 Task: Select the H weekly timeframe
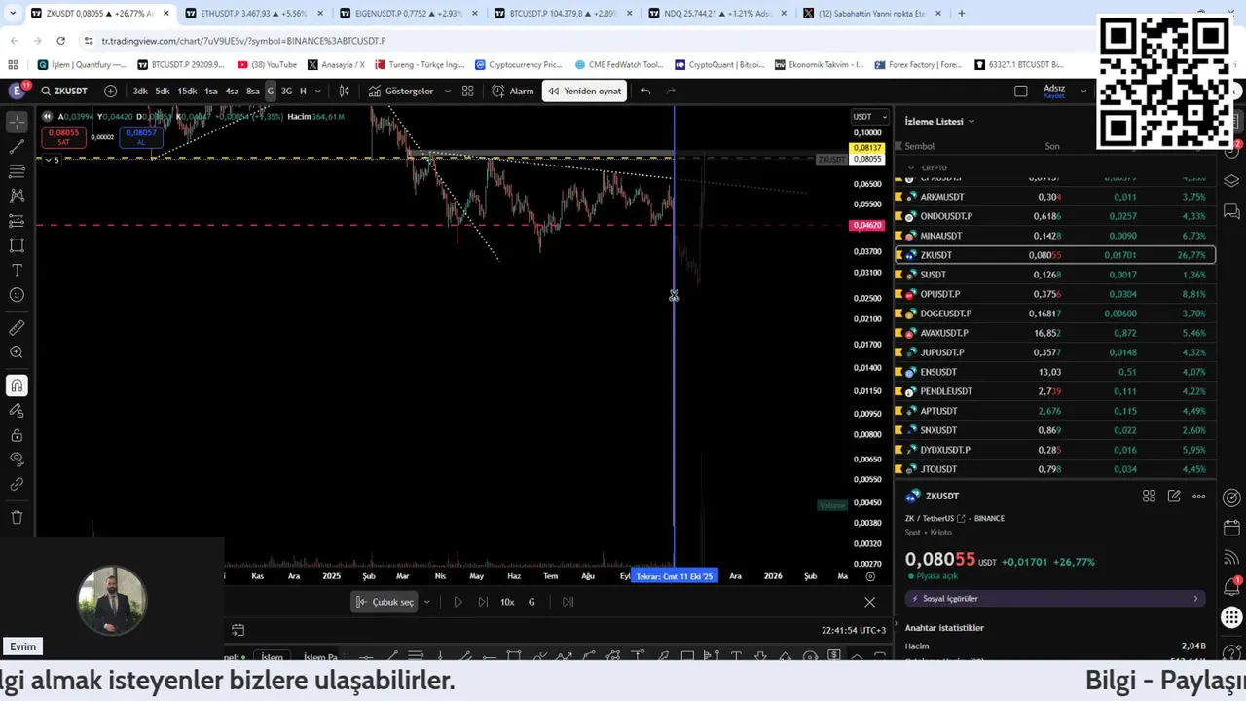pos(303,91)
